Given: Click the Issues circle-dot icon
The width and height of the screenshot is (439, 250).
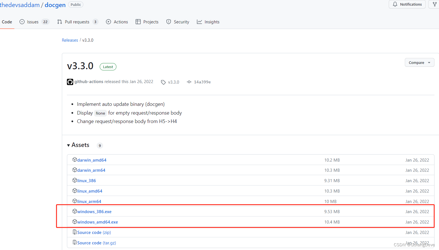Looking at the screenshot, I should coord(22,22).
